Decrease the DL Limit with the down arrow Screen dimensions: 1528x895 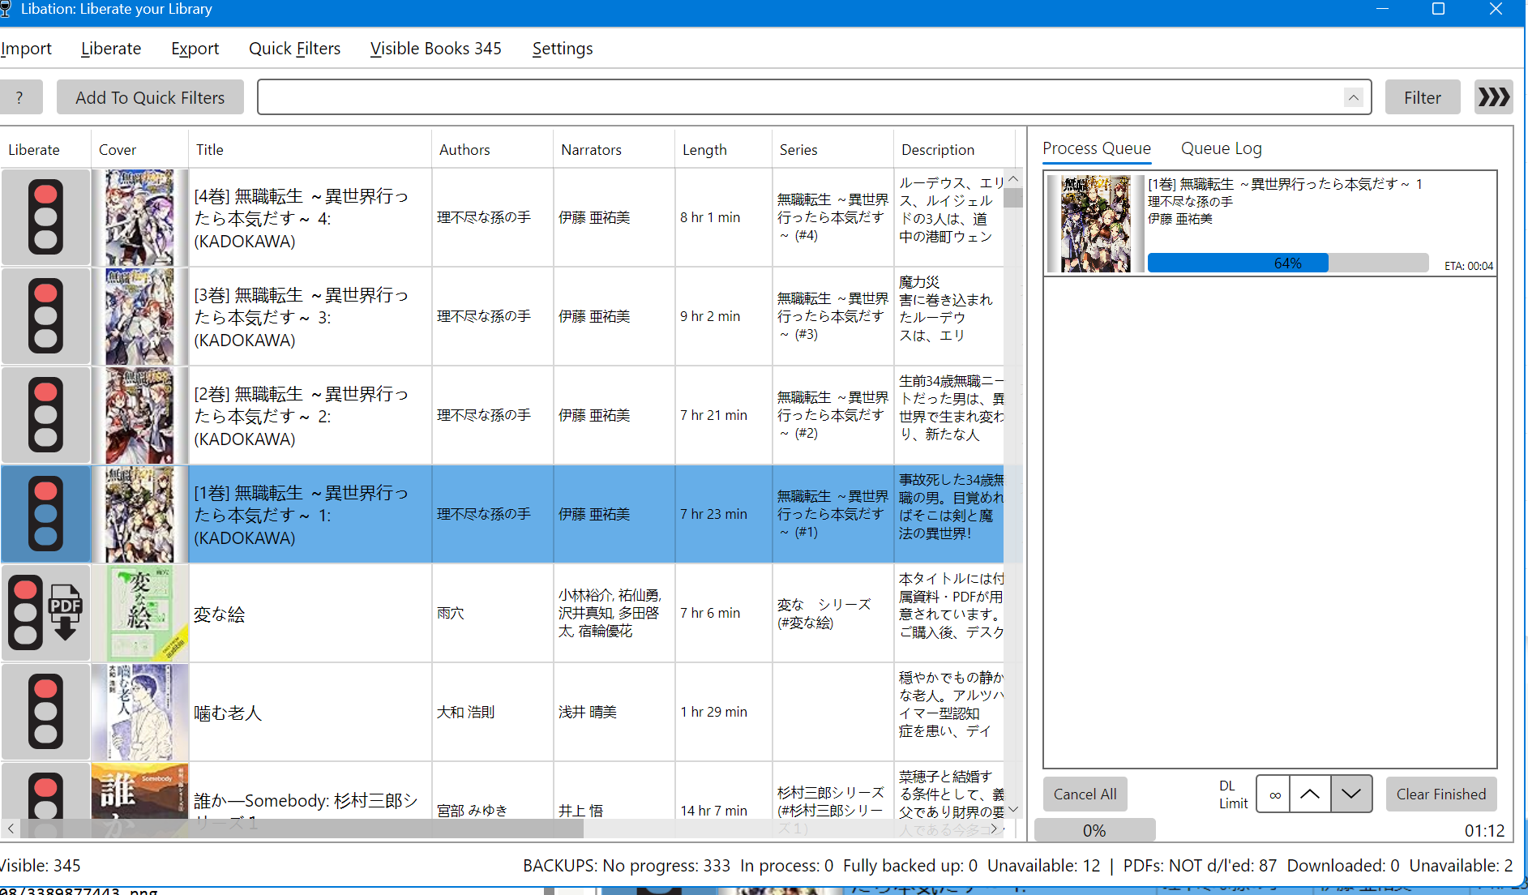1351,794
